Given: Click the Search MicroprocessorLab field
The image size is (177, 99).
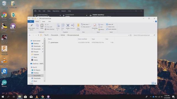Looking at the screenshot, I should coord(144,35).
